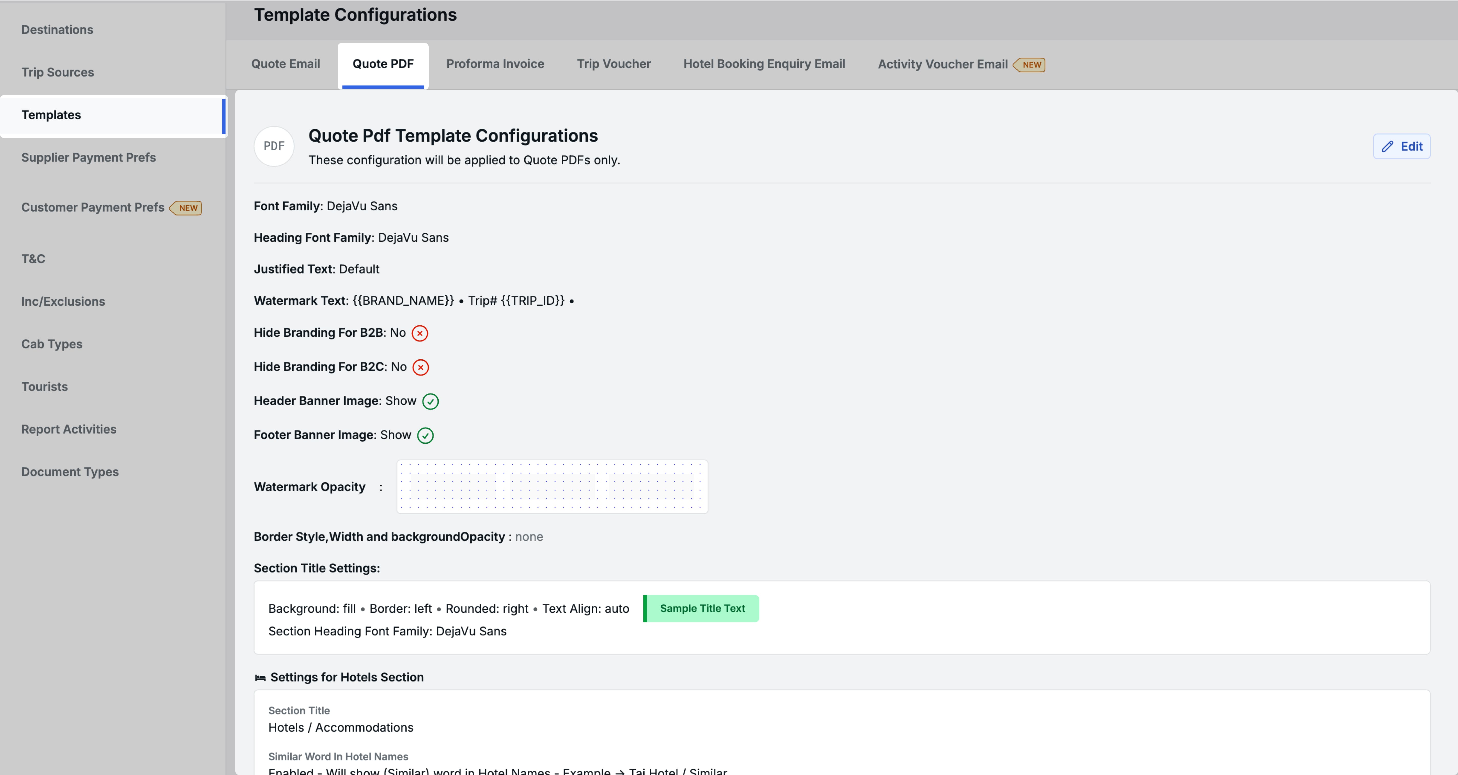Open Tourists in sidebar
The width and height of the screenshot is (1458, 775).
click(x=45, y=387)
